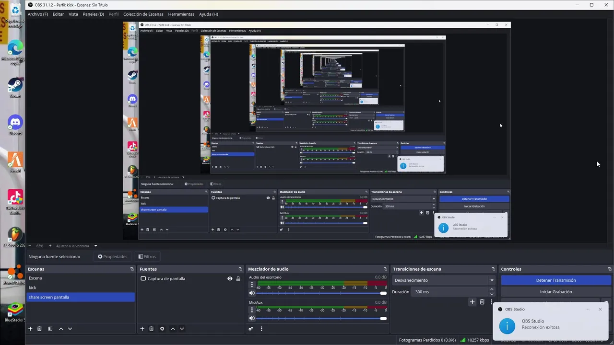Open the transition properties three-dot menu
Image resolution: width=614 pixels, height=345 pixels.
491,302
